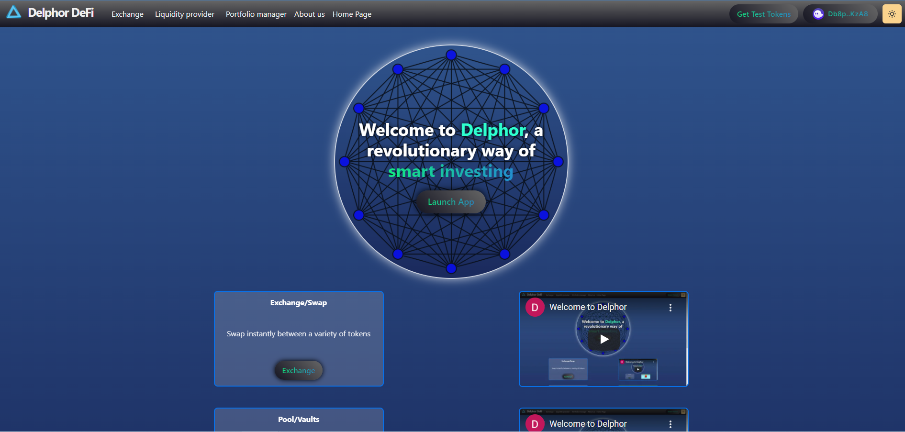This screenshot has height=432, width=905.
Task: Go to Portfolio manager
Action: [256, 14]
